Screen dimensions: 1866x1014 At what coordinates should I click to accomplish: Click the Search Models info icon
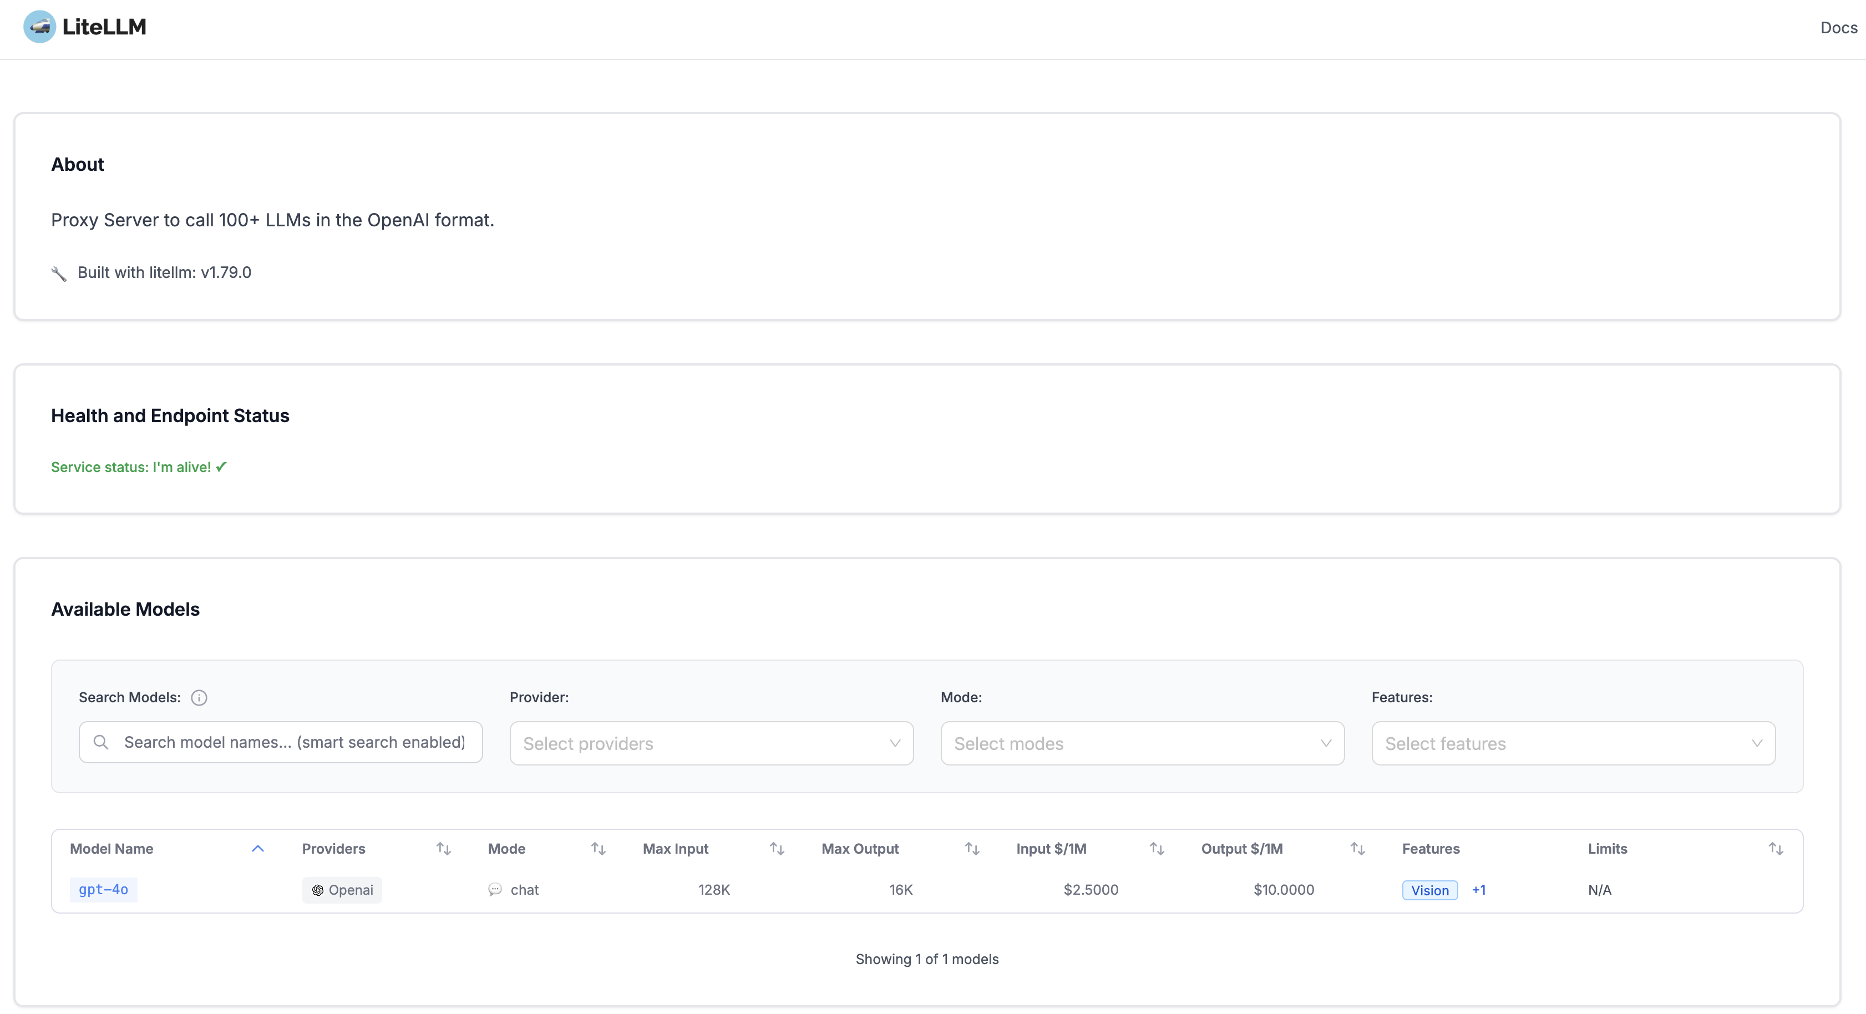click(x=199, y=697)
